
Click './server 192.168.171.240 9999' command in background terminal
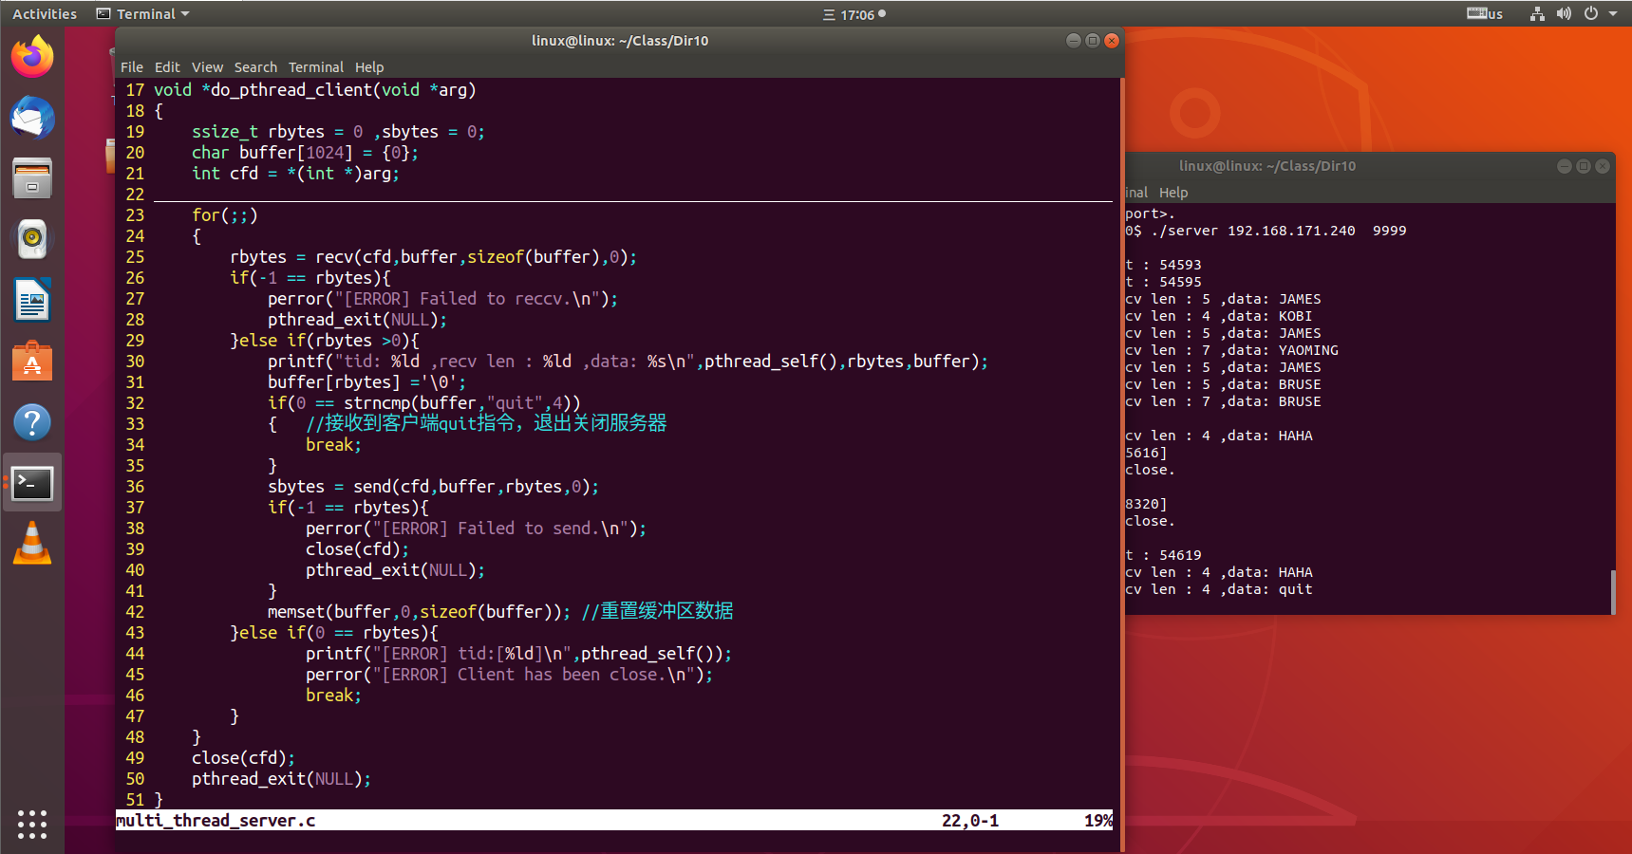tap(1279, 231)
